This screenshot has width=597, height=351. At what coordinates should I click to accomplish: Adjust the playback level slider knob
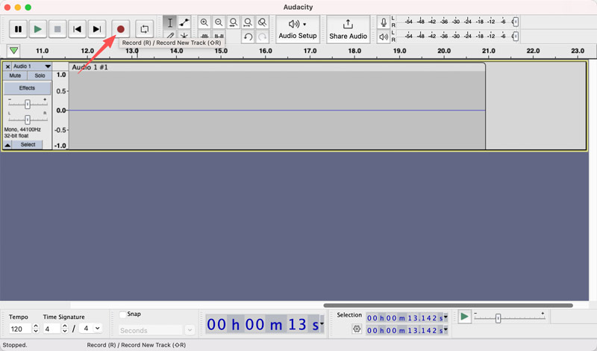pos(515,36)
